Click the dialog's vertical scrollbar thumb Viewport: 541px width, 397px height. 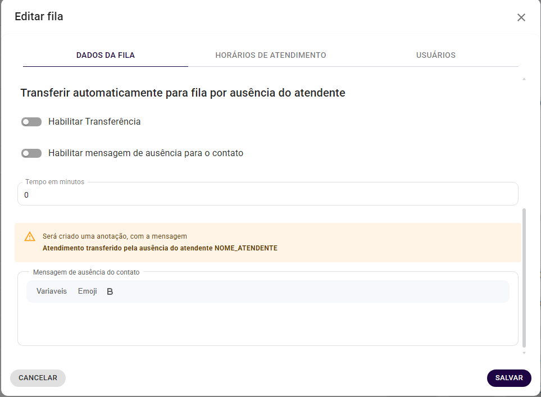click(x=524, y=278)
